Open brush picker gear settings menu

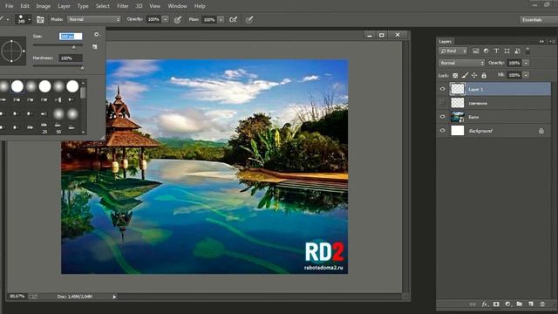click(x=97, y=35)
